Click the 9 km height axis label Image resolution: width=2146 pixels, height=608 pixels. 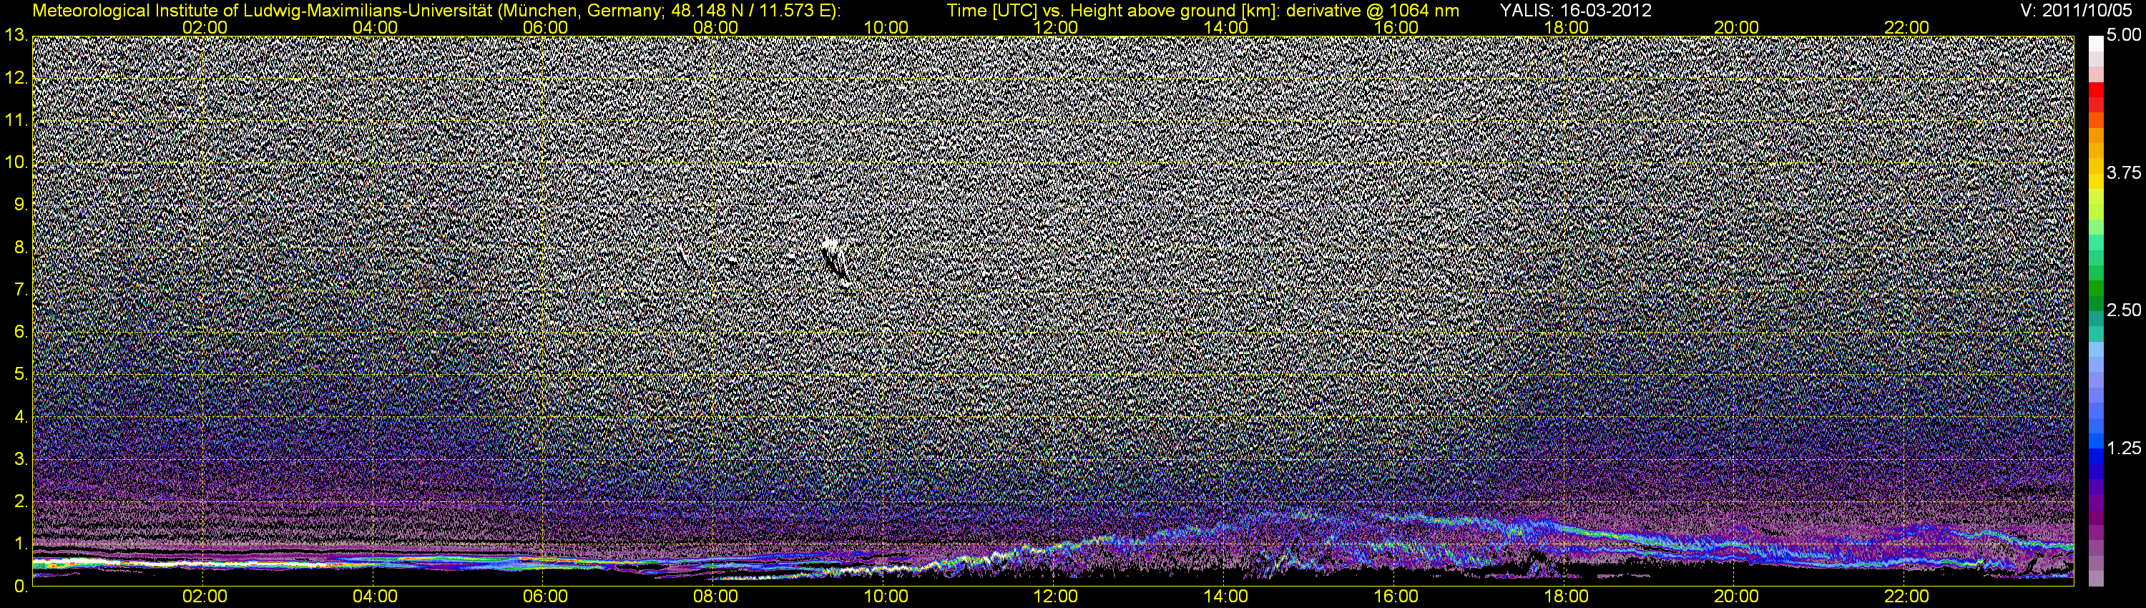20,205
